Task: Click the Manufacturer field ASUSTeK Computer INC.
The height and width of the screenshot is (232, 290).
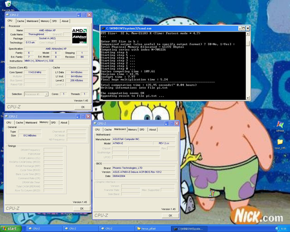Action: [x=143, y=139]
